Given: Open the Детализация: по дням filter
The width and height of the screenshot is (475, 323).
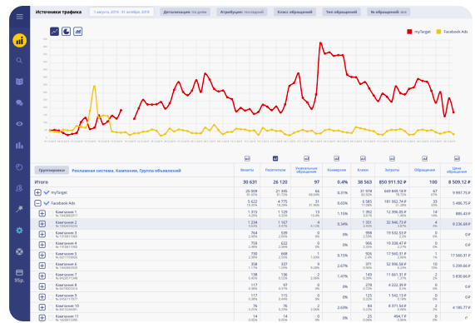Looking at the screenshot, I should click(185, 12).
